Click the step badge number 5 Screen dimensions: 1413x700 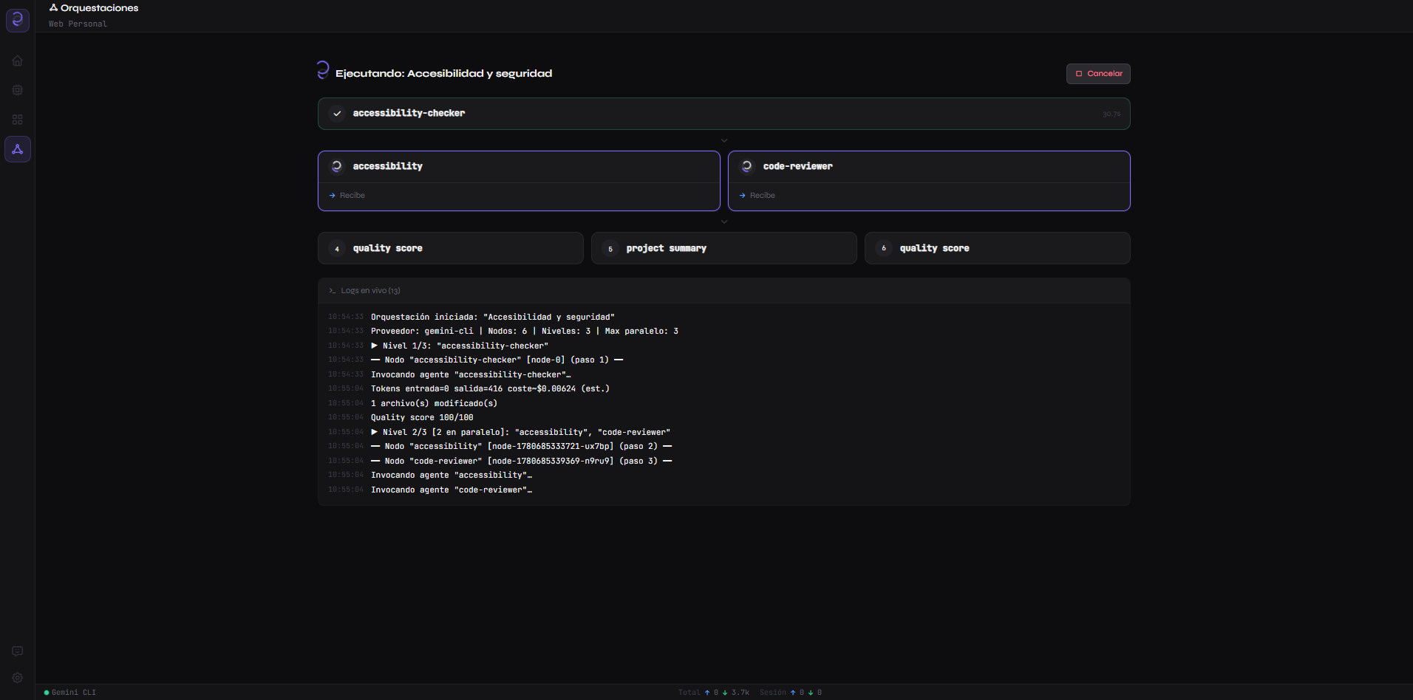point(610,249)
